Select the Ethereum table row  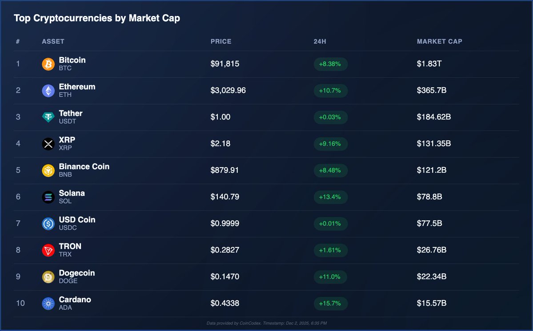click(267, 91)
